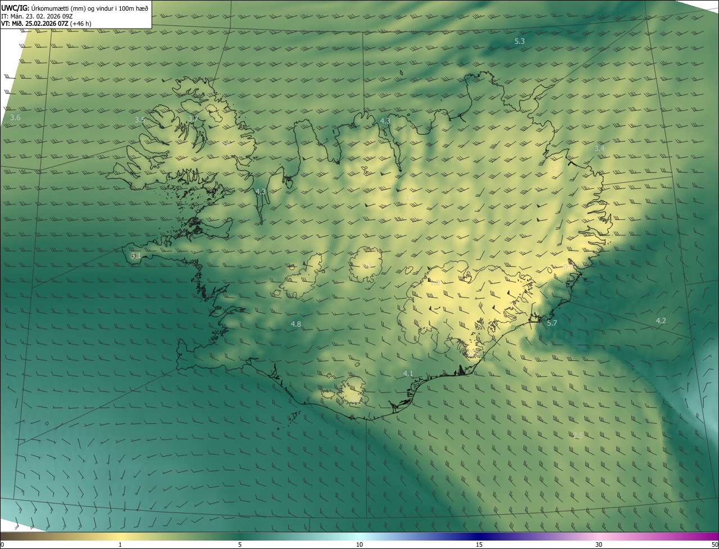The image size is (719, 549).
Task: Click the 5.7 value on the southeast coast
Action: [552, 323]
